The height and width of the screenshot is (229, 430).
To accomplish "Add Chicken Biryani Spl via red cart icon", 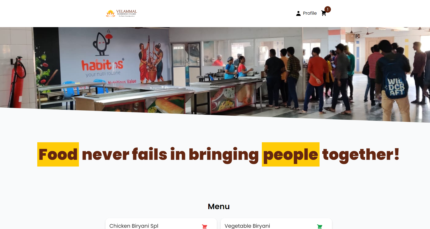I will 204,226.
